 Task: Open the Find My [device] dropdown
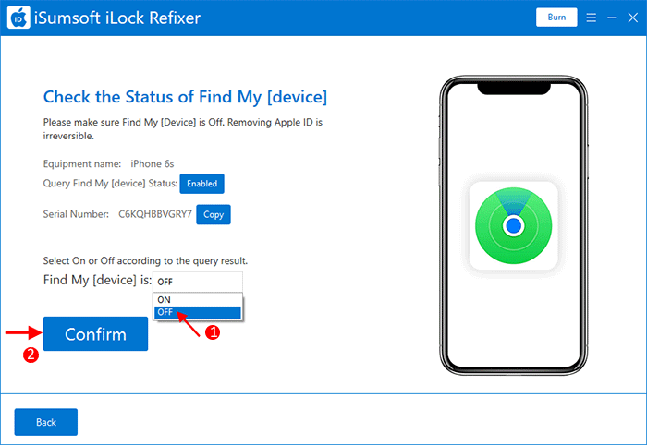[198, 282]
